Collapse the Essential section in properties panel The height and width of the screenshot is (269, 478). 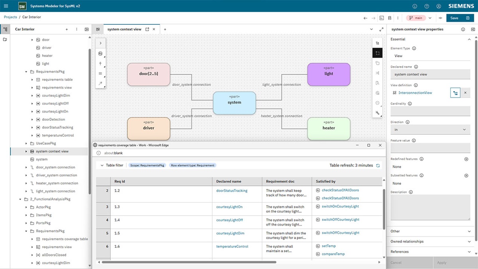click(469, 39)
